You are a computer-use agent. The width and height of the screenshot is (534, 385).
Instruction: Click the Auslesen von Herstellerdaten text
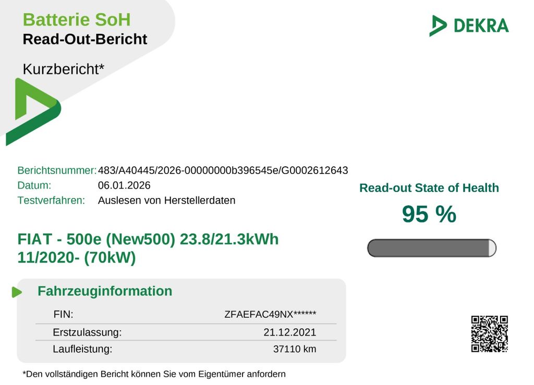point(166,200)
